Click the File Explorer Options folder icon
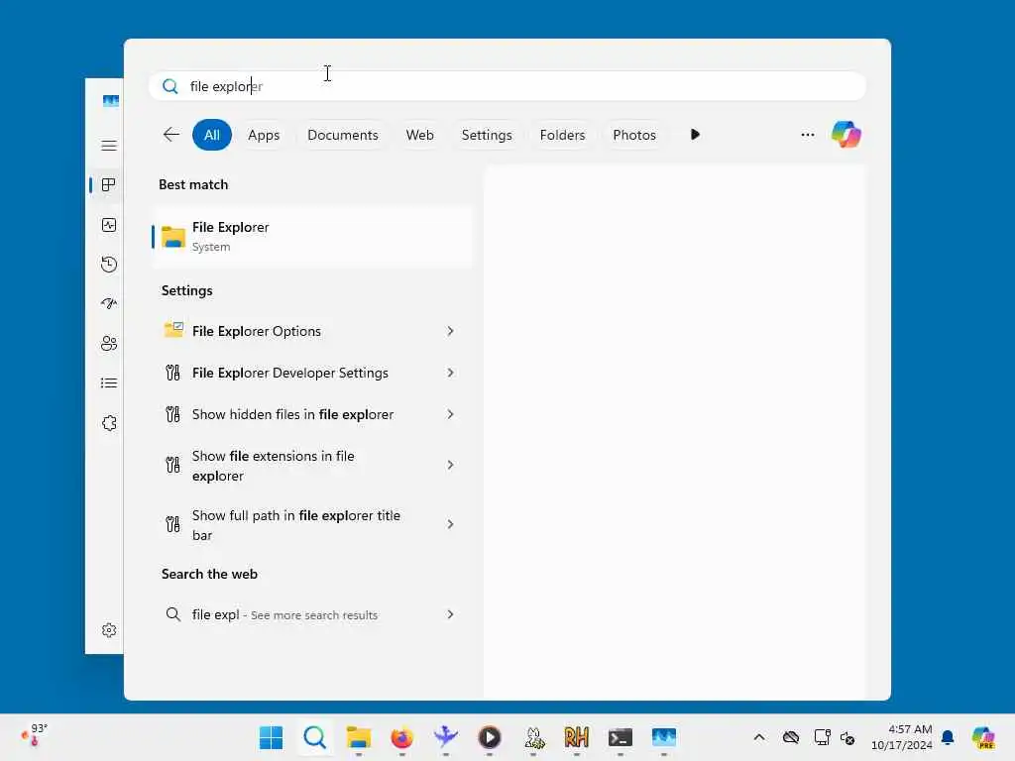 [172, 330]
